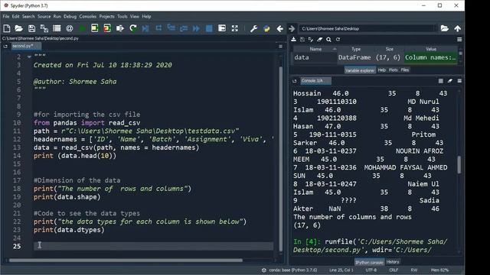The height and width of the screenshot is (275, 490).
Task: Select the Console 1/A tab
Action: [x=315, y=81]
